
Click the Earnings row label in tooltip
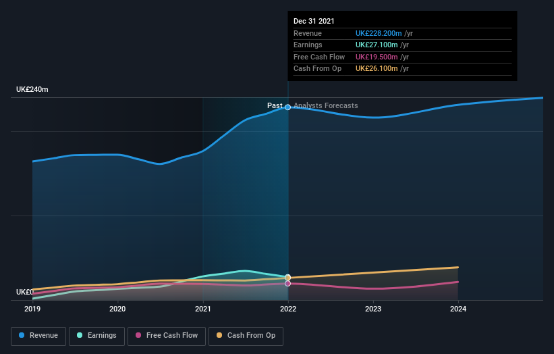click(x=308, y=45)
